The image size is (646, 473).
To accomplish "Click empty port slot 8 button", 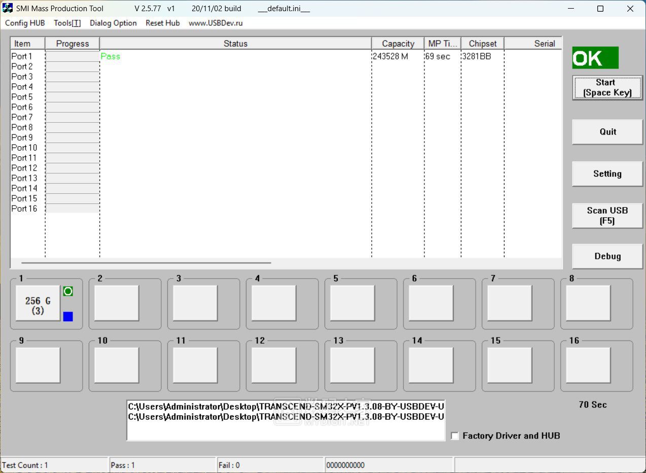I will tap(588, 303).
